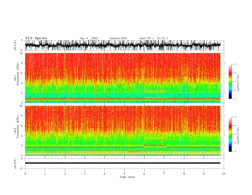The width and height of the screenshot is (252, 195).
Task: Click the "6" kHz tick of ch.1 spectrogram
Action: pyautogui.click(x=22, y=73)
